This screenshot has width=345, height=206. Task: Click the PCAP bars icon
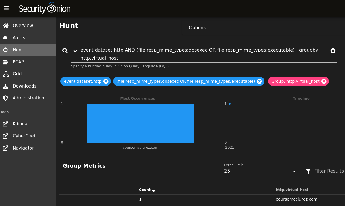click(x=5, y=62)
